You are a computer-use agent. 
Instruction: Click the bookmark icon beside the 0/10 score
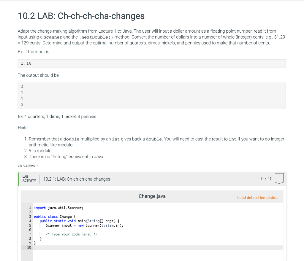coord(279,179)
